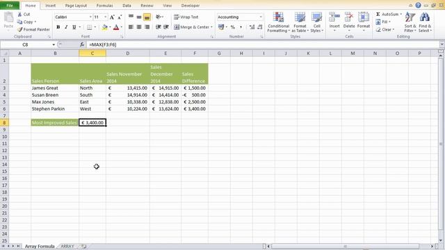This screenshot has width=445, height=250.
Task: Increase font size with Grow Font icon
Action: pyautogui.click(x=112, y=17)
